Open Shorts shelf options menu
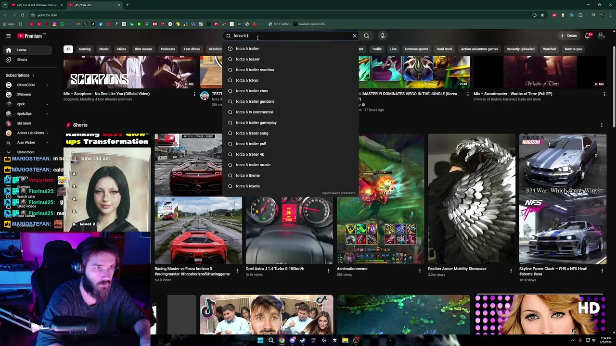The width and height of the screenshot is (616, 346). [602, 125]
